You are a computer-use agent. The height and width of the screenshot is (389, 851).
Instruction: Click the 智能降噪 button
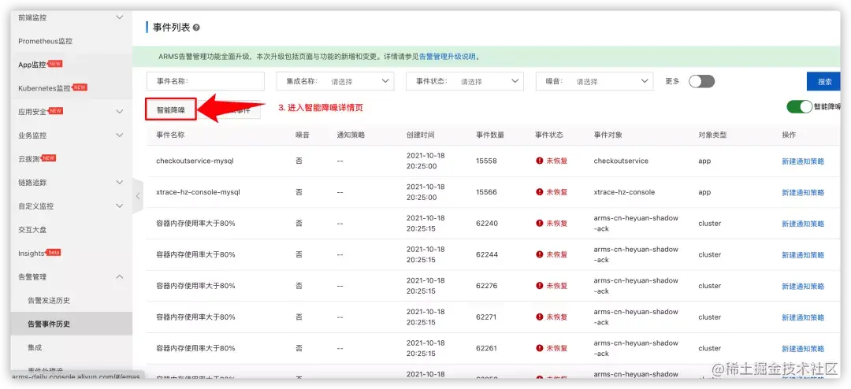[x=171, y=109]
